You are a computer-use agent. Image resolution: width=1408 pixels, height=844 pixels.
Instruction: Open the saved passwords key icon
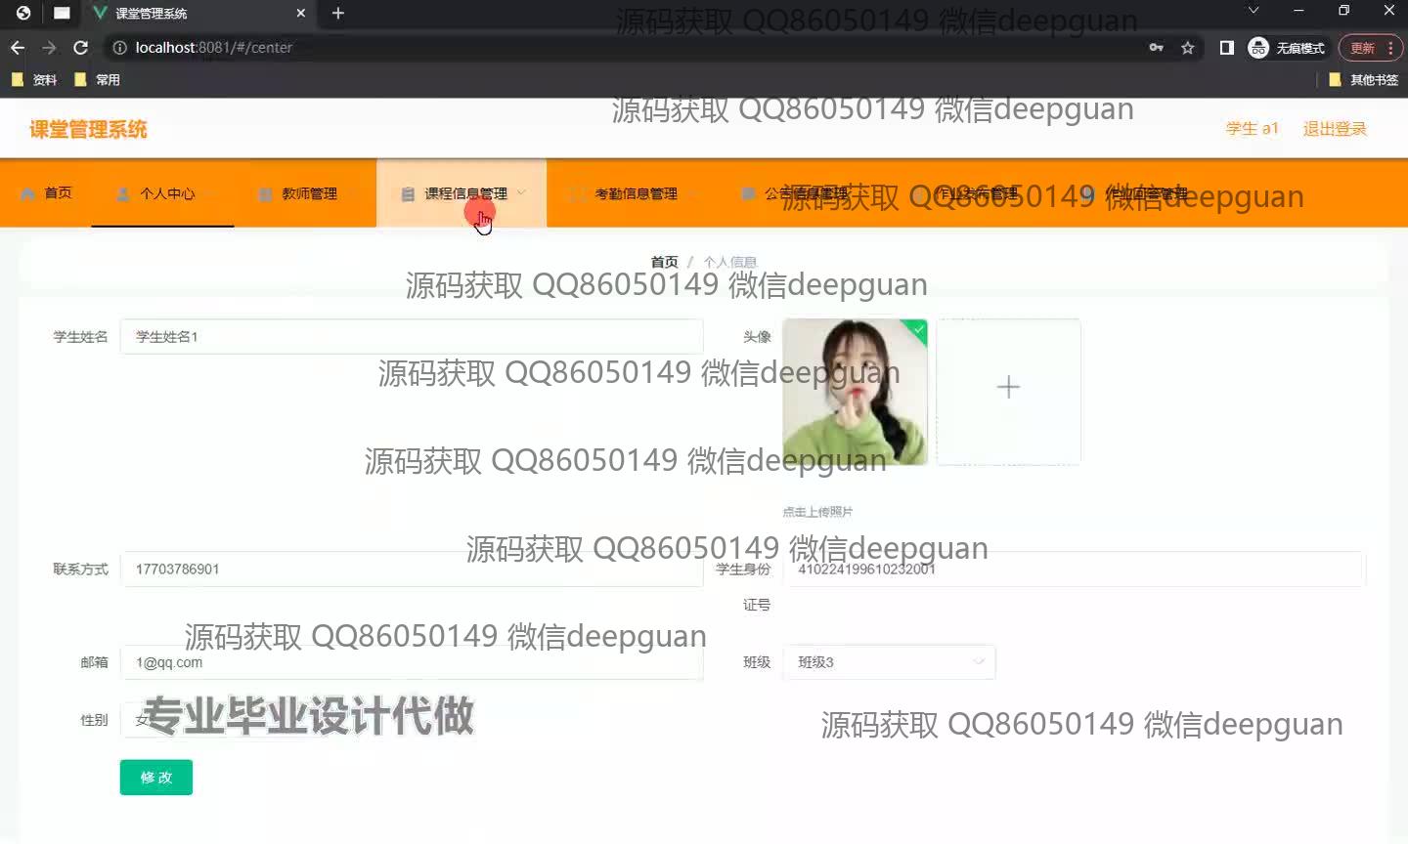point(1157,48)
